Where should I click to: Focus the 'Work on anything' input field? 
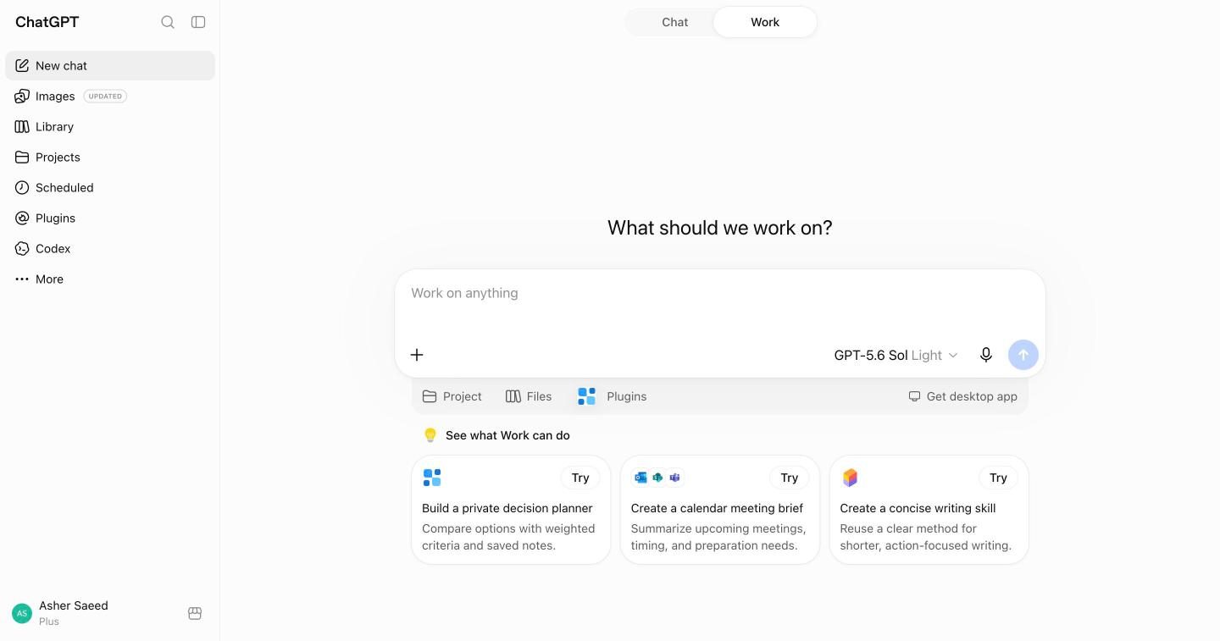click(719, 293)
